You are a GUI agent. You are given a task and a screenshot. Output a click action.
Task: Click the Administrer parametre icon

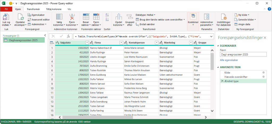206,17
